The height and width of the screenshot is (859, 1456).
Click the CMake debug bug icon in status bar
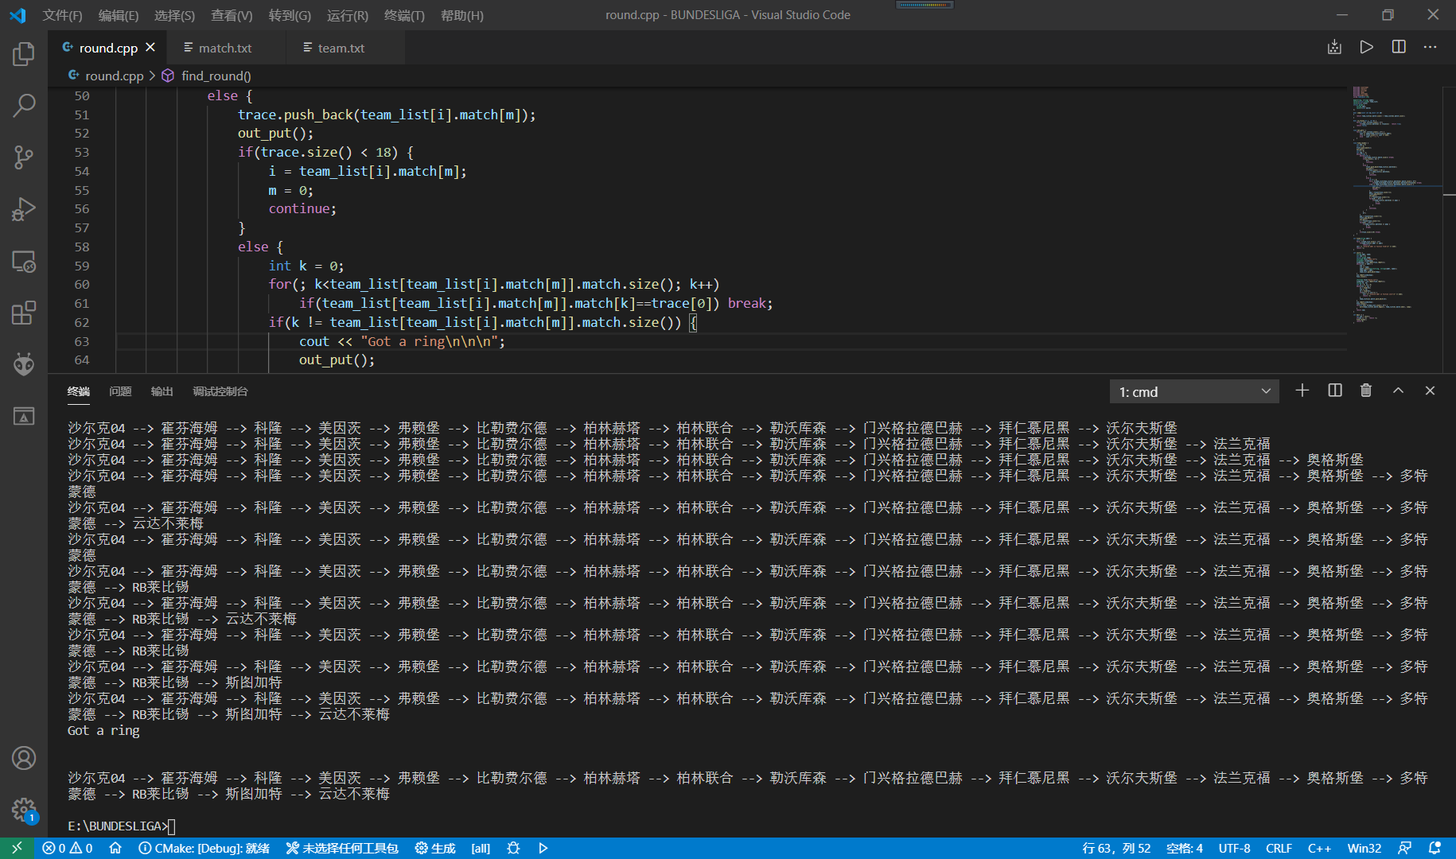[x=513, y=848]
